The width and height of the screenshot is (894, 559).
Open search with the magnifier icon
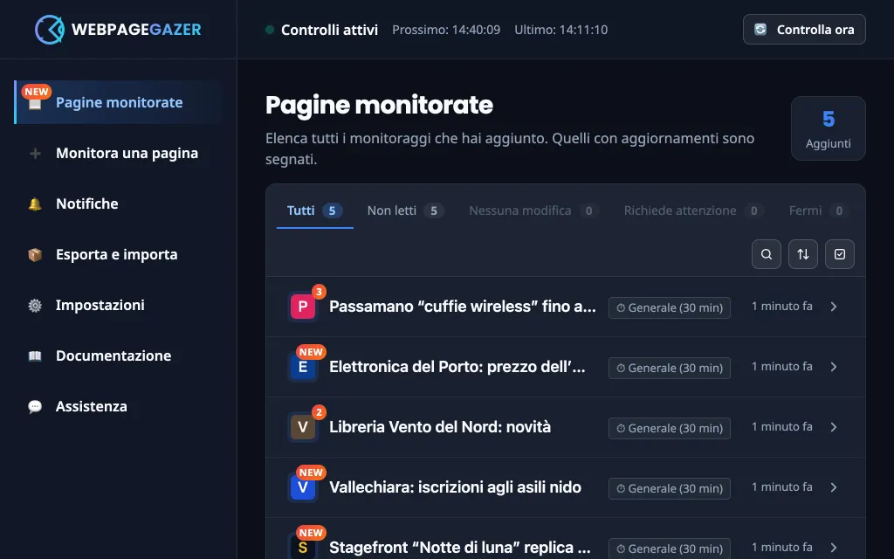pyautogui.click(x=767, y=254)
